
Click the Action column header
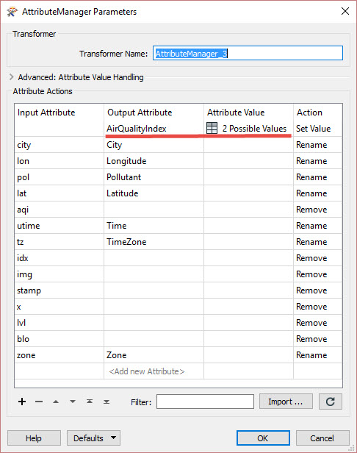click(318, 112)
